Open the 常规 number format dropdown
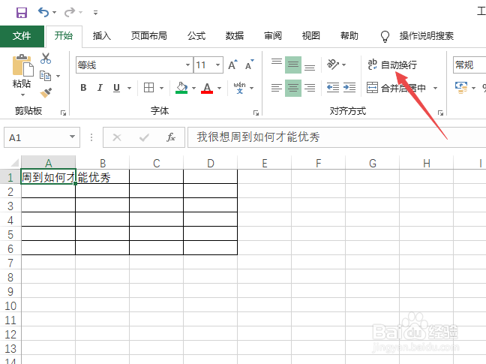The image size is (486, 364). pyautogui.click(x=469, y=65)
